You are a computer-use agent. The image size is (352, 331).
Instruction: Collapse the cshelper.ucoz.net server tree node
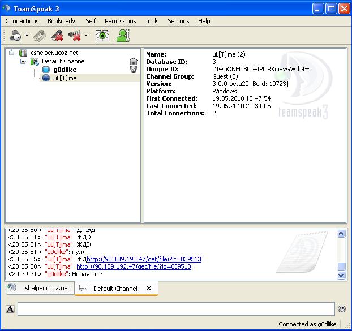12,53
